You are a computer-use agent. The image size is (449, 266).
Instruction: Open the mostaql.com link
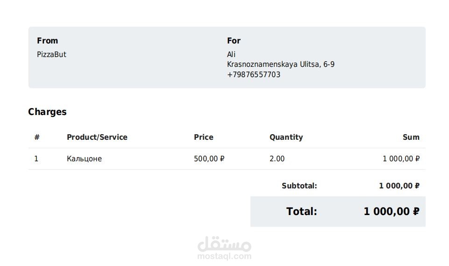pyautogui.click(x=224, y=256)
